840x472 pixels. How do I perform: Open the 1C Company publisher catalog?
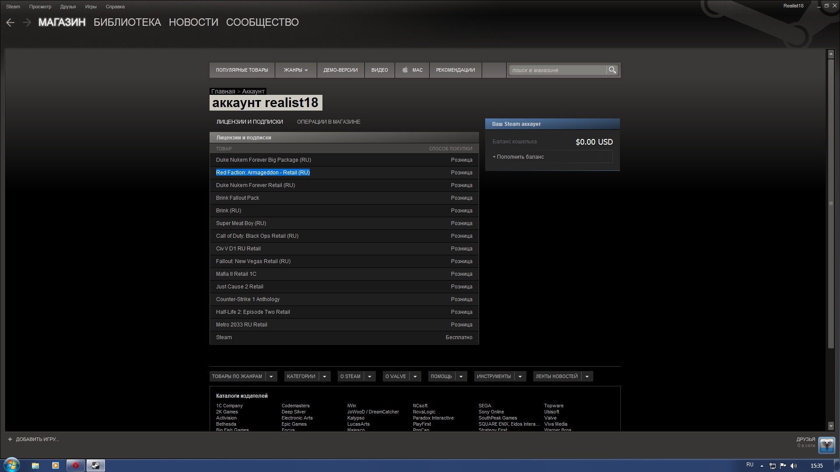click(229, 406)
